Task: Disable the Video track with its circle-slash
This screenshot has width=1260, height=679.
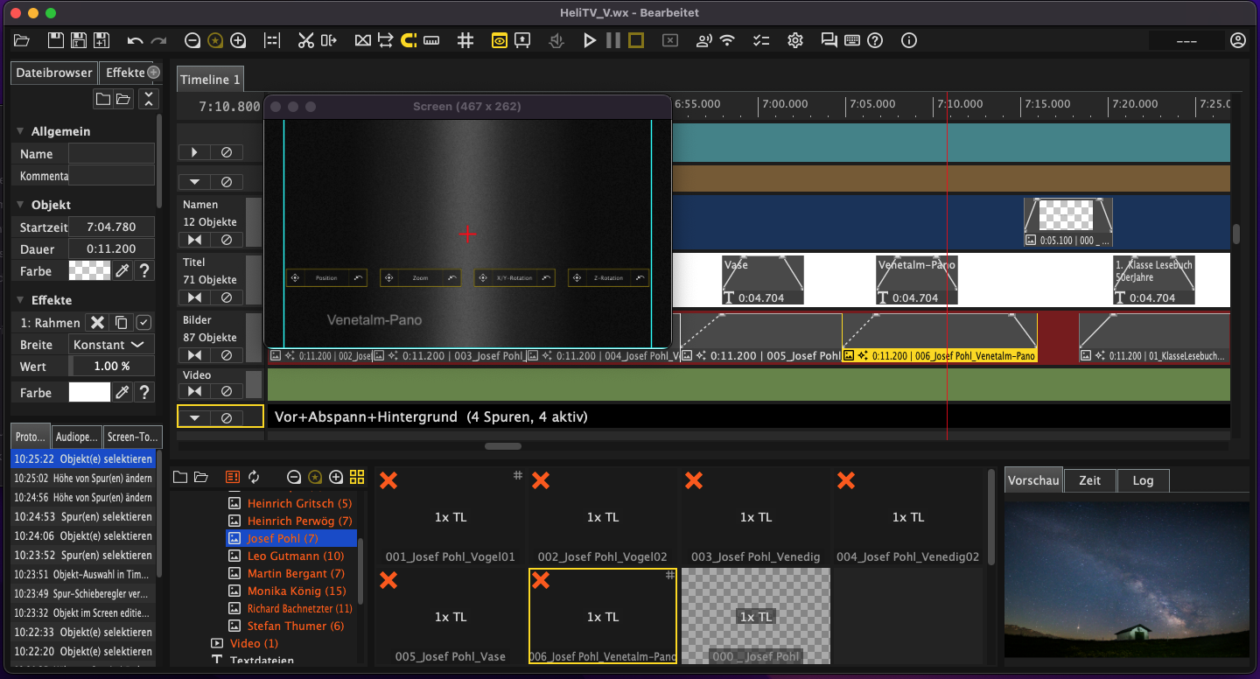Action: click(x=227, y=391)
